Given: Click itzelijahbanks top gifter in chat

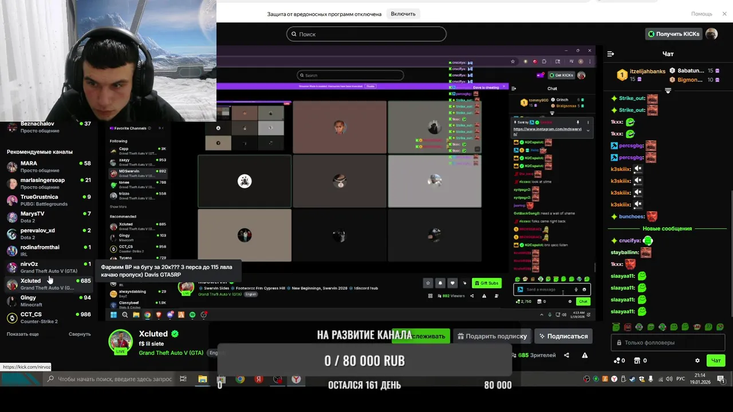Looking at the screenshot, I should pos(648,72).
